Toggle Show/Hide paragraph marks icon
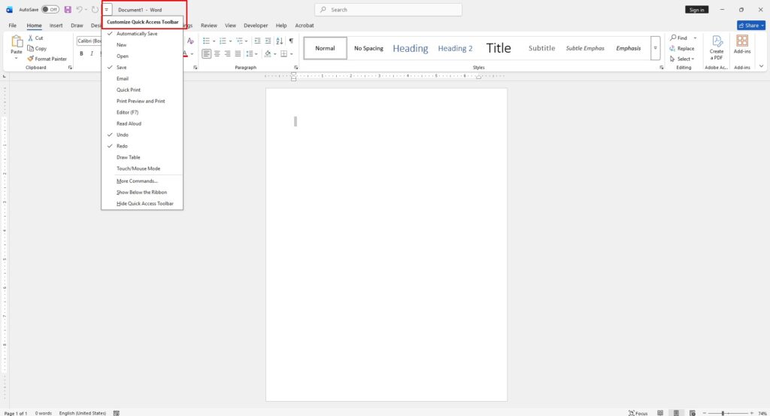The image size is (770, 416). point(291,41)
